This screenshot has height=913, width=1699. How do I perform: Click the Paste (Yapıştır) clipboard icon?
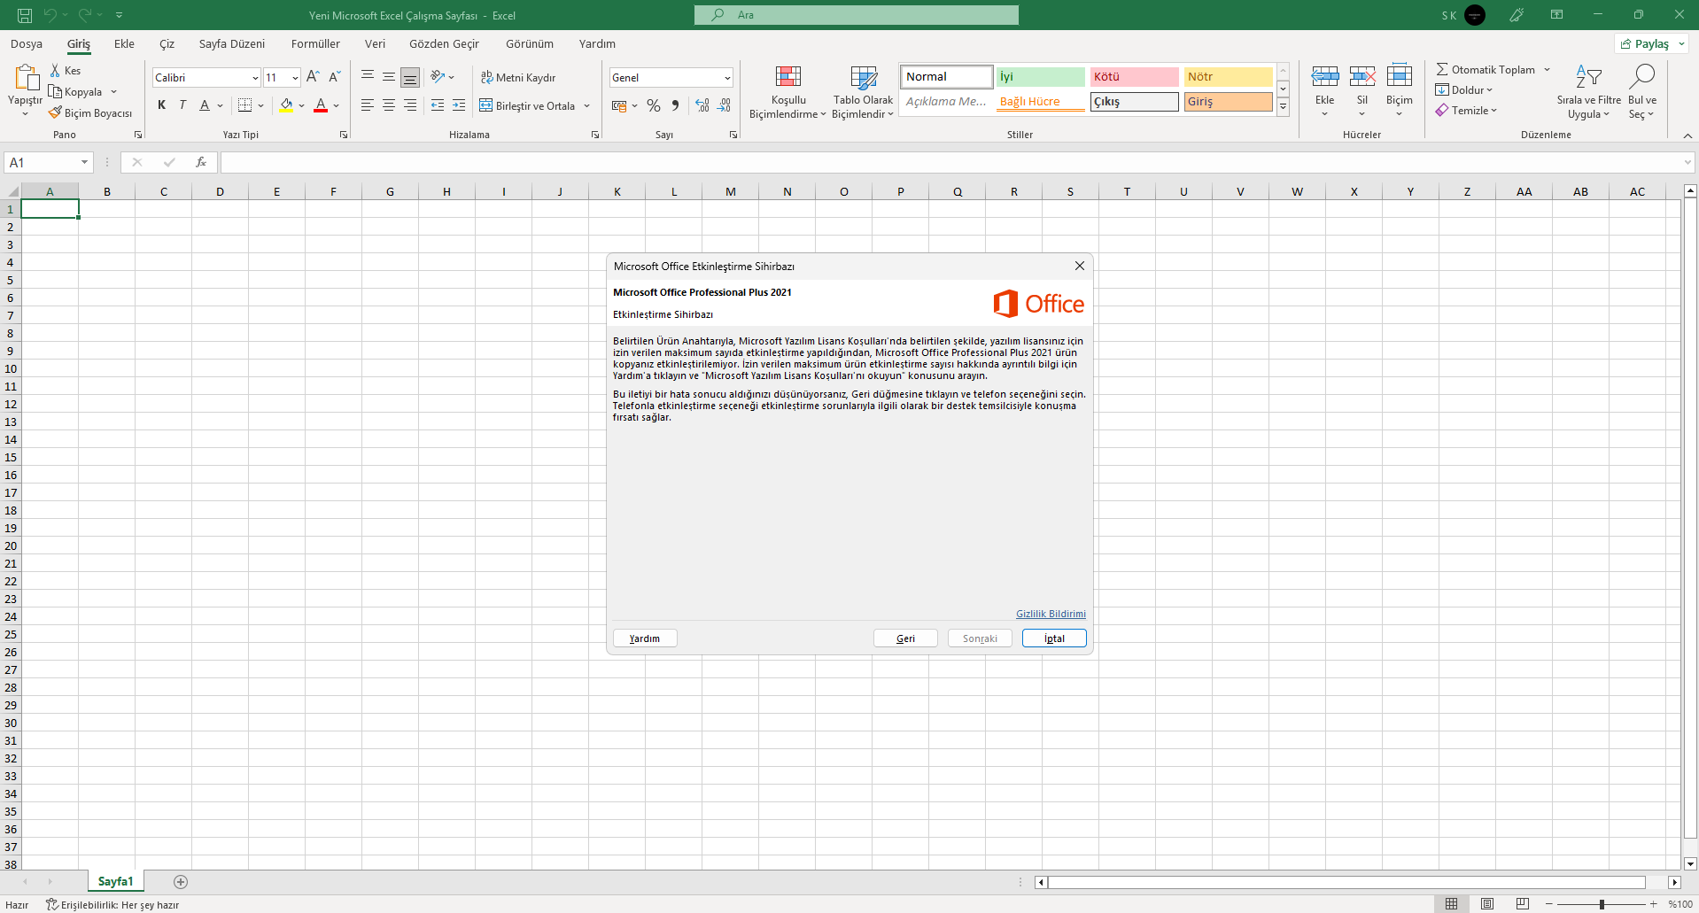[26, 78]
